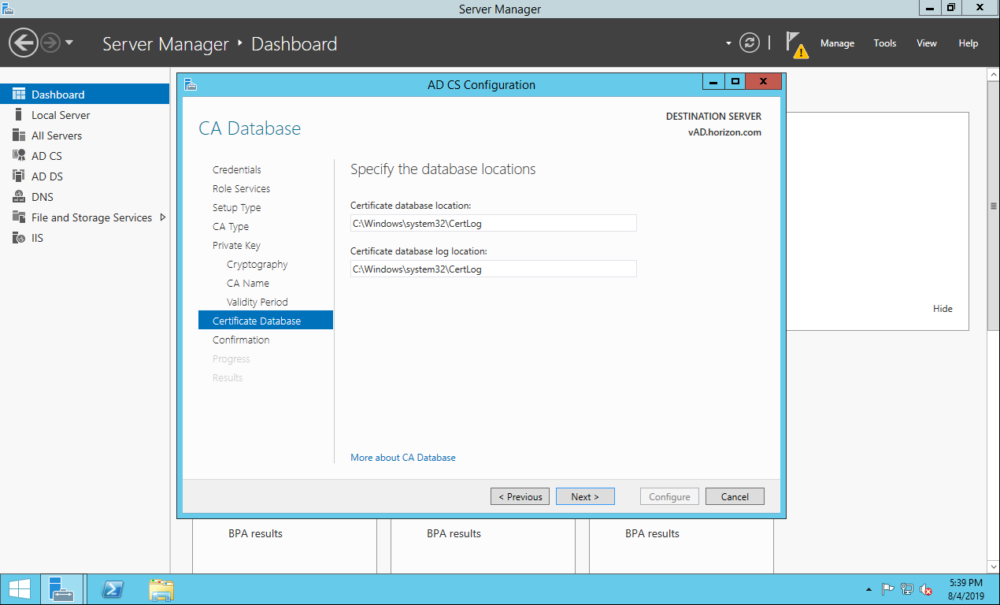This screenshot has width=1000, height=605.
Task: Open the navigation history dropdown arrow
Action: tap(69, 43)
